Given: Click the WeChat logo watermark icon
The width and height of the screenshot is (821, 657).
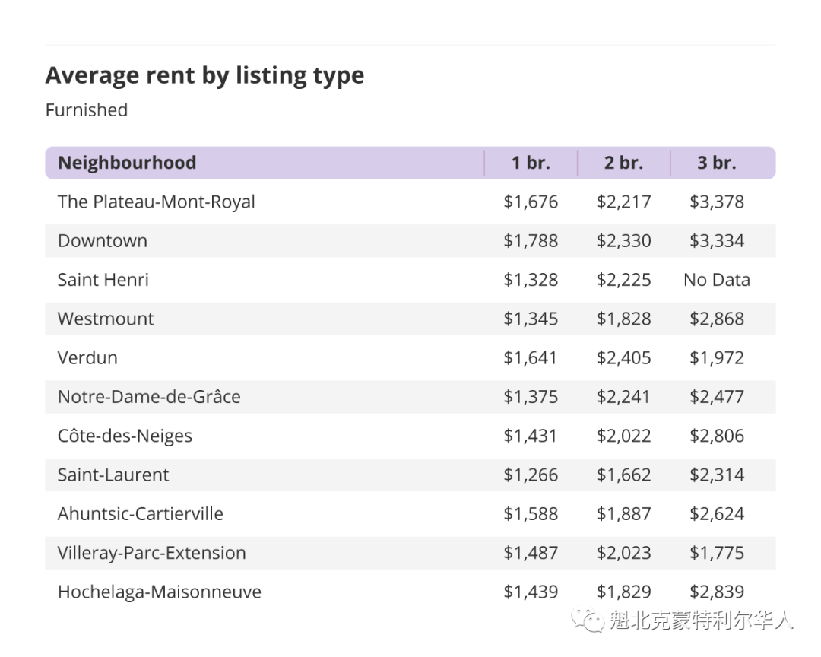Looking at the screenshot, I should pos(588,619).
